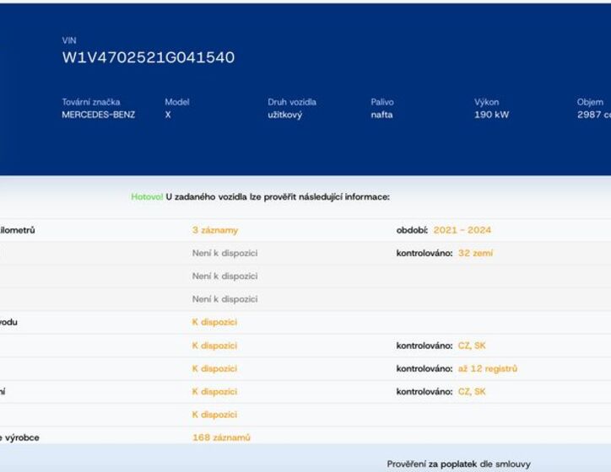
Task: Click "Prověření za poplatek dle smlouvy" text
Action: click(458, 464)
